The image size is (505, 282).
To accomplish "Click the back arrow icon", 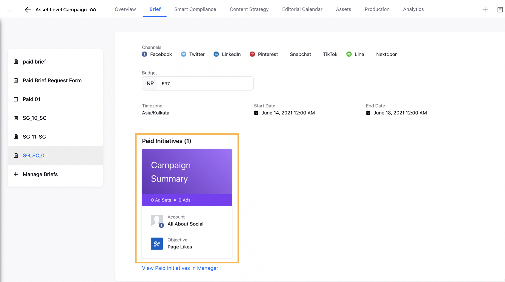I will (28, 10).
